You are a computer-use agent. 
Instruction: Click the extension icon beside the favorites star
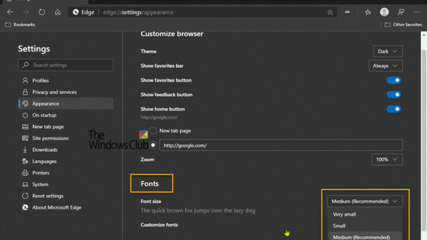347,12
